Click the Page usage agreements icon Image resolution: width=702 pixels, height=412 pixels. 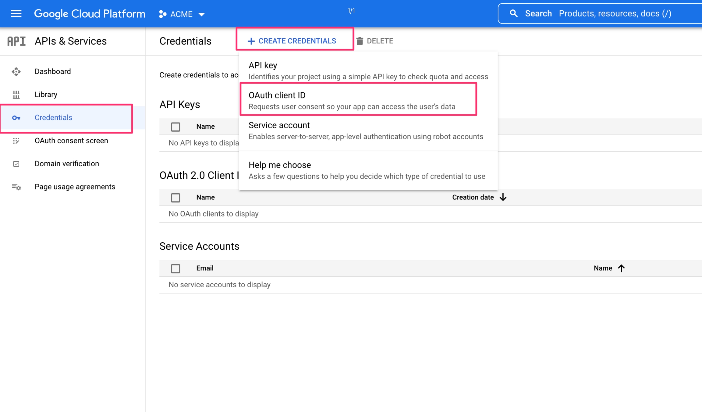[x=16, y=187]
